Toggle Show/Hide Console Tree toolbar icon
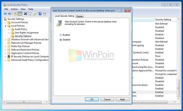Screen dimensions: 183x111 pyautogui.click(x=20, y=14)
